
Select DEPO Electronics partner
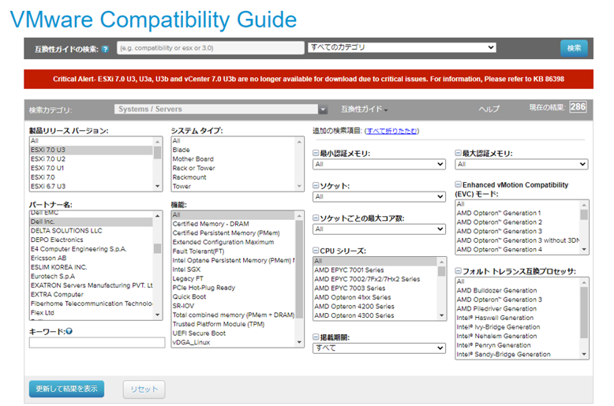tap(92, 240)
